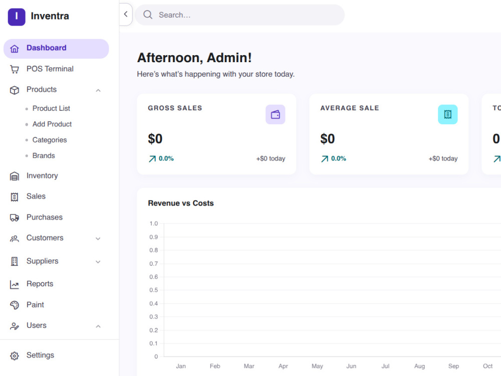Click the search magnifier icon

click(x=148, y=15)
